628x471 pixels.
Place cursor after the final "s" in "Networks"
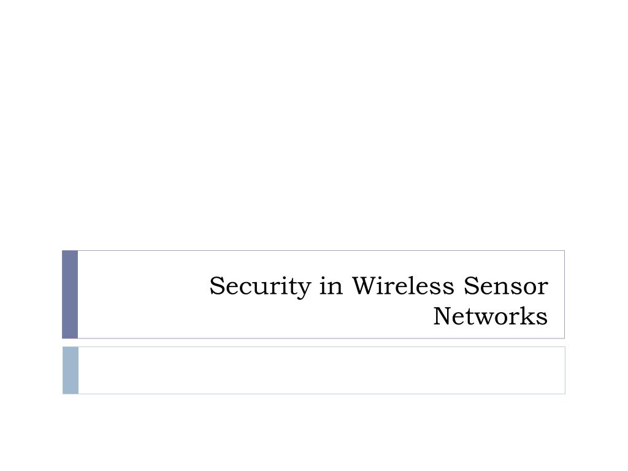tap(548, 316)
